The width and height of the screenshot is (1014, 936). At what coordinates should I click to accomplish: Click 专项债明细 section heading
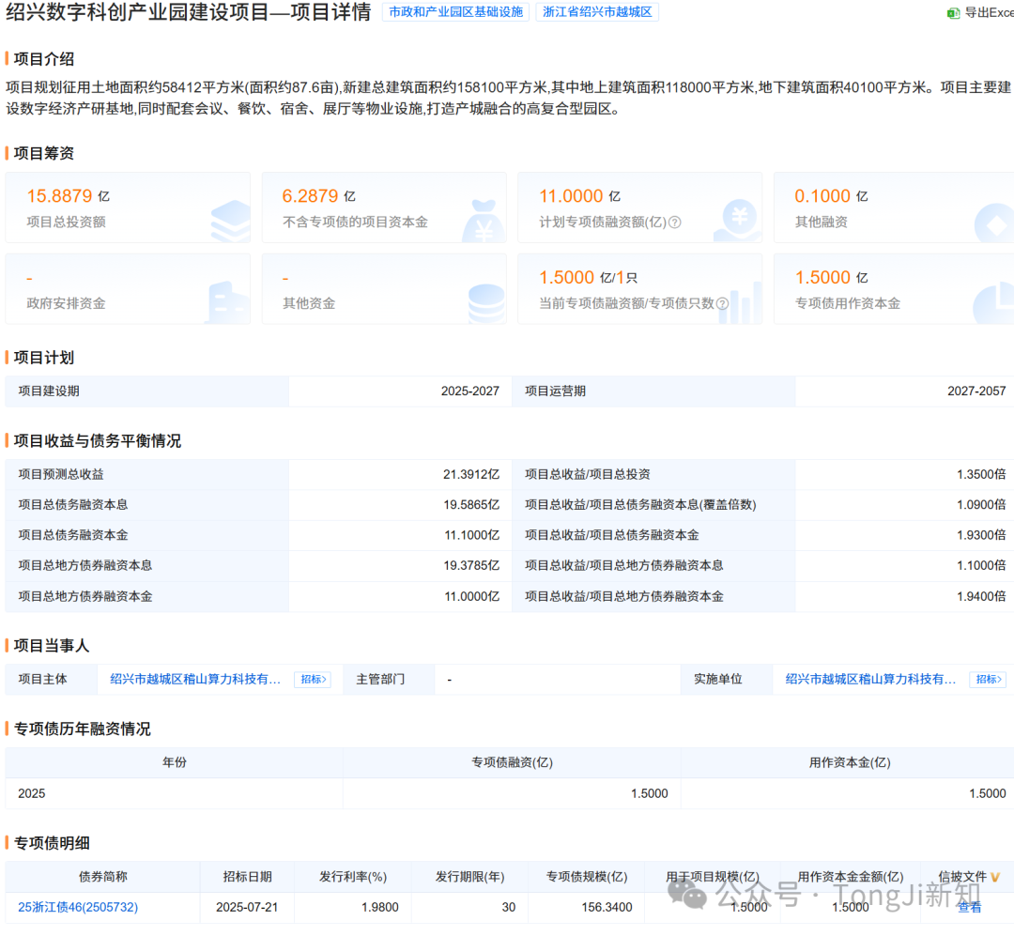(x=52, y=843)
